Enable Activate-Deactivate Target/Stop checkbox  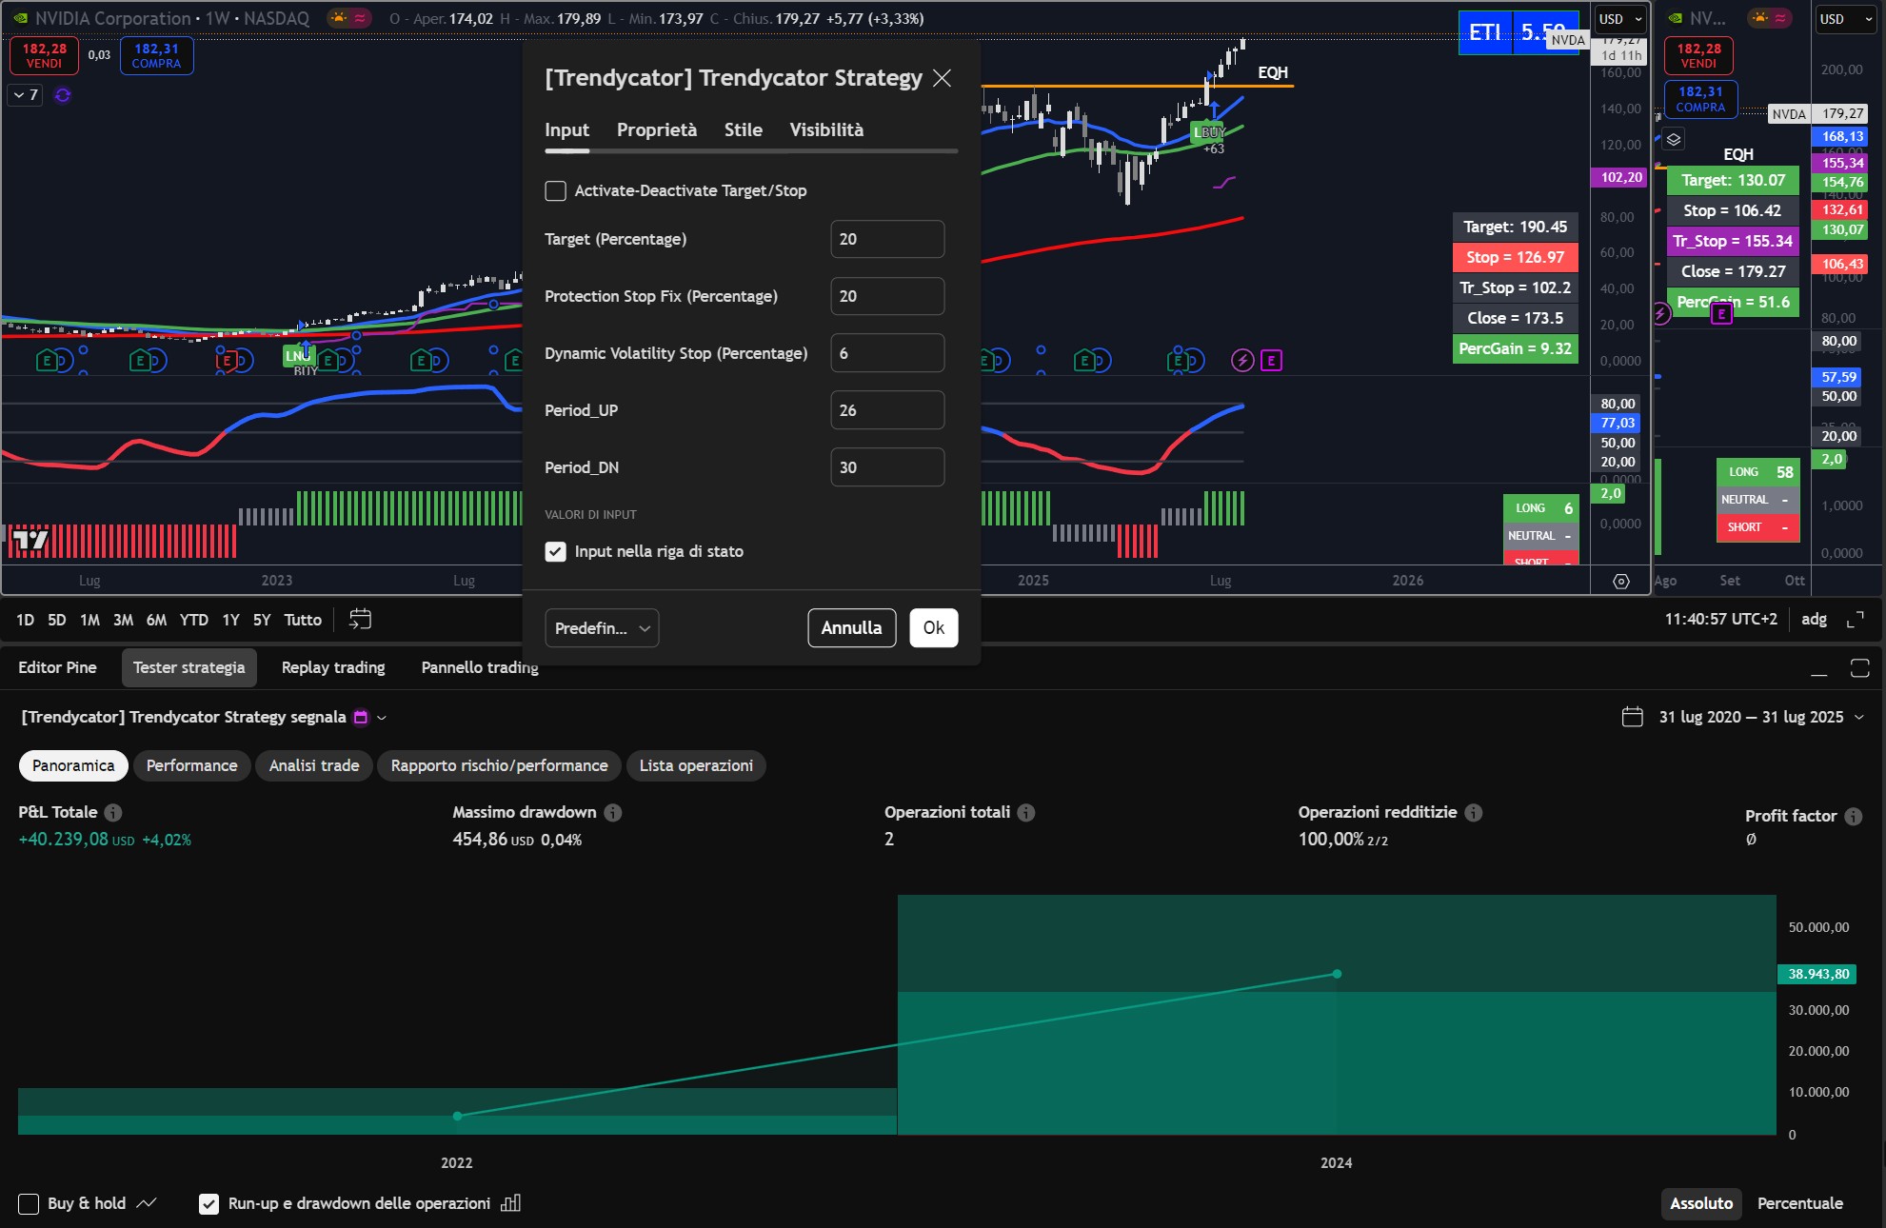click(x=556, y=191)
